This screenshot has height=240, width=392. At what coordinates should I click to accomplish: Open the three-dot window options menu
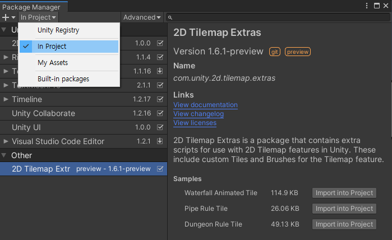(367, 6)
